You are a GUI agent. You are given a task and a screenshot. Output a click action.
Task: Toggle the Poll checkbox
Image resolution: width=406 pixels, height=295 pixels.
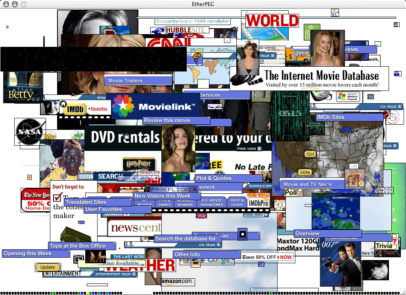point(299,193)
